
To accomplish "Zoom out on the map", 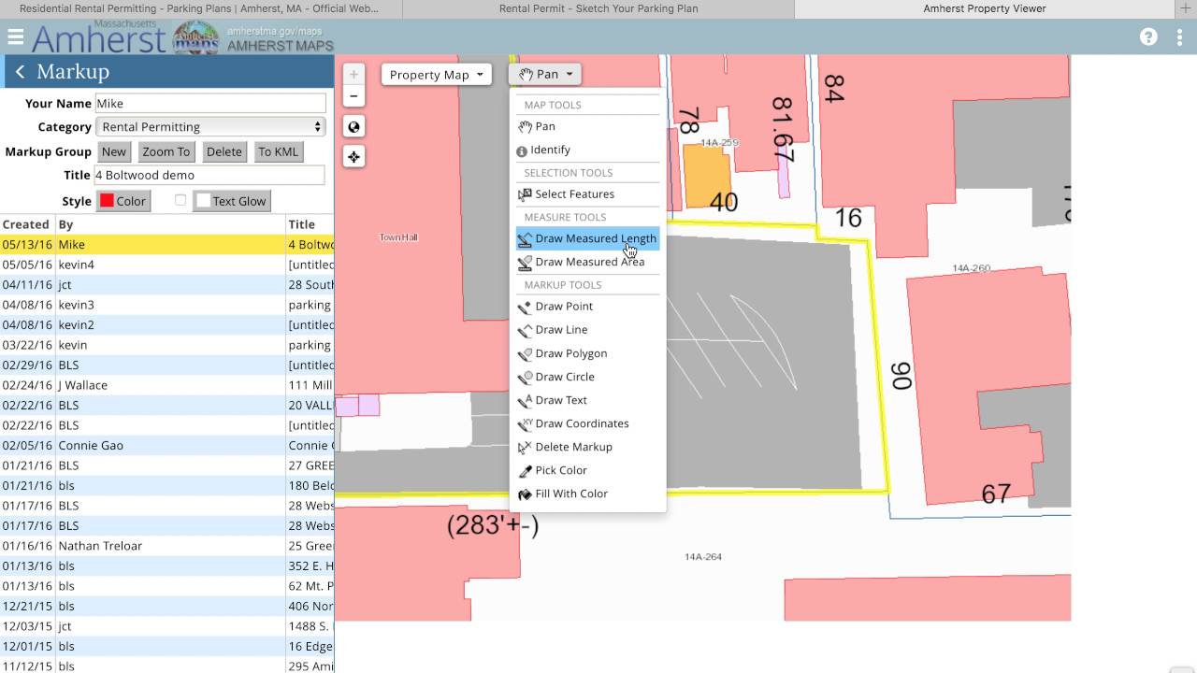I will pos(353,96).
